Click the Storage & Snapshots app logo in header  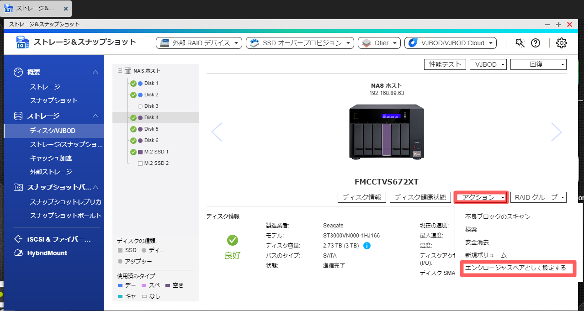[22, 42]
